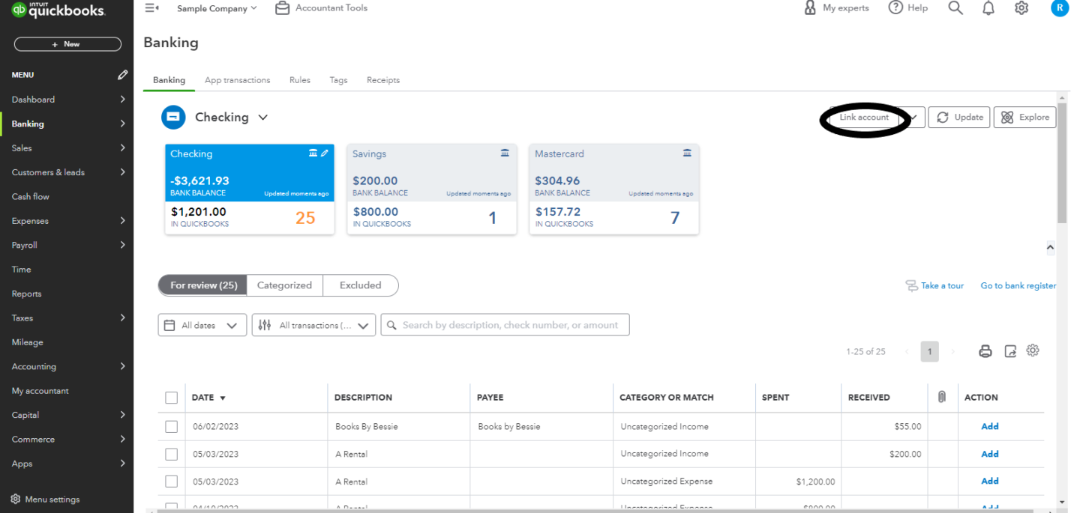
Task: Open the Tags tab
Action: click(338, 80)
